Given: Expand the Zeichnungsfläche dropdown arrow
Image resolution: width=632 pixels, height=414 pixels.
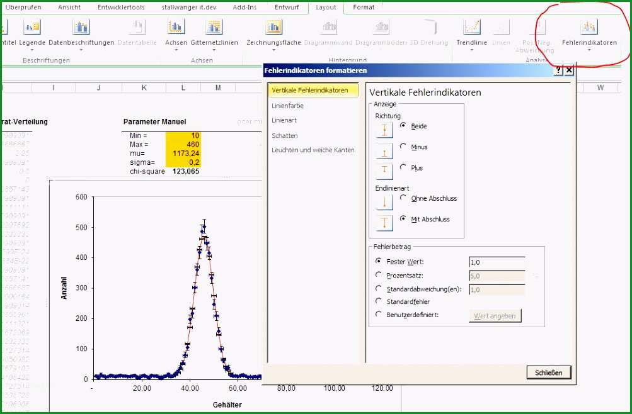Looking at the screenshot, I should coord(273,50).
